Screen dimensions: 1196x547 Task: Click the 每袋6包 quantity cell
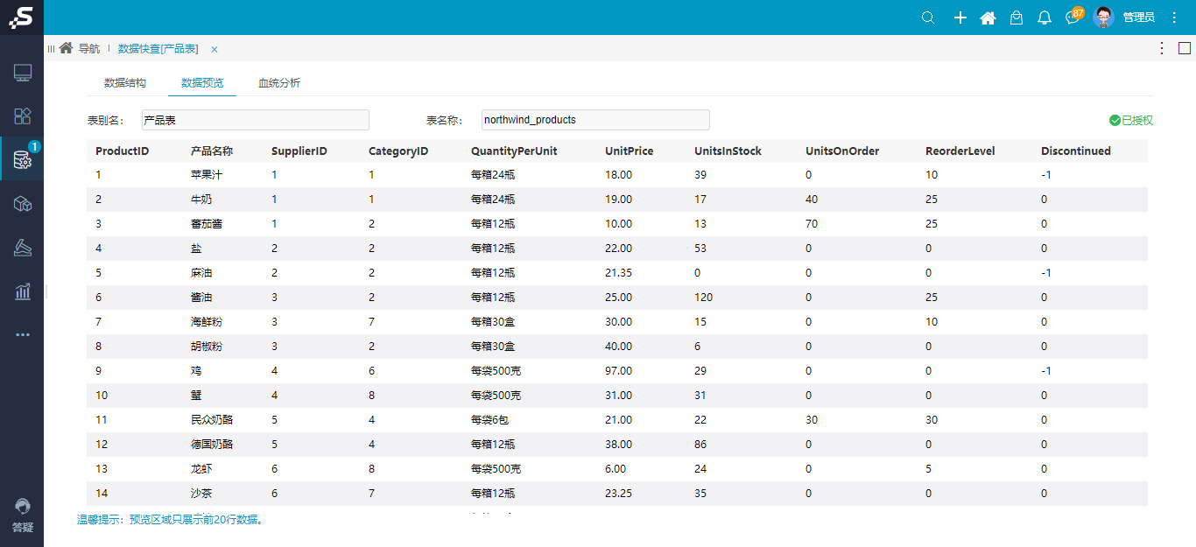pyautogui.click(x=489, y=420)
